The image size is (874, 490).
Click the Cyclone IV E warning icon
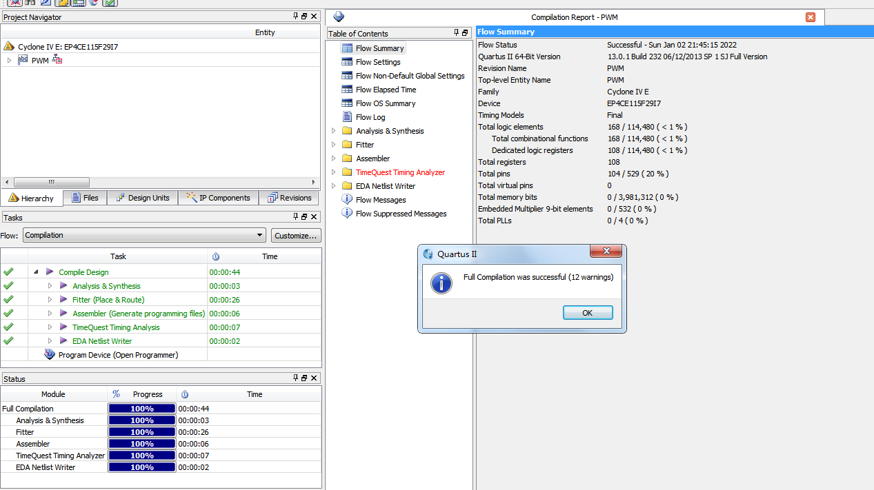9,46
